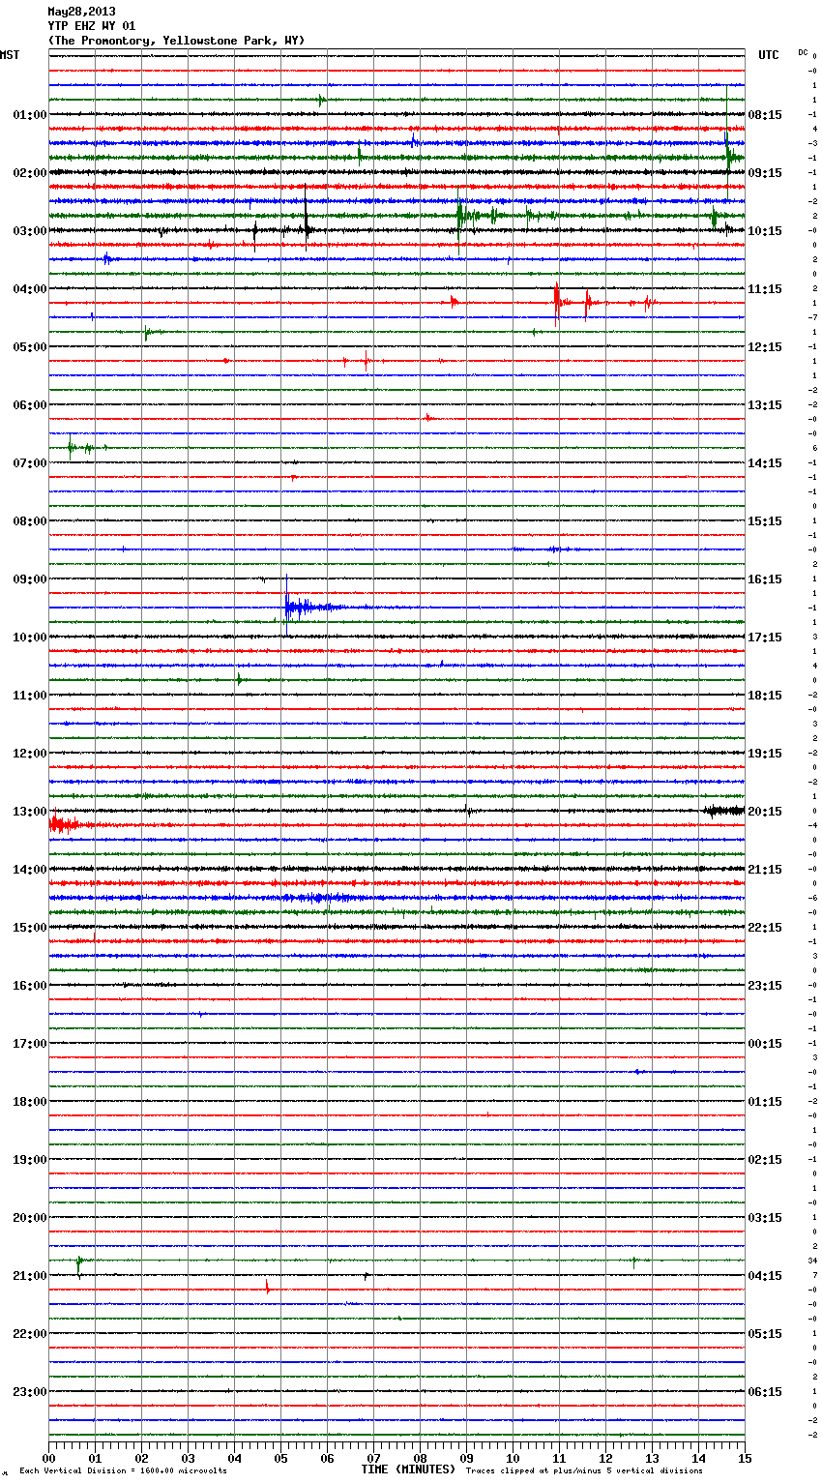Select the 09:00 MST hour label
822x1484 pixels.
point(30,579)
